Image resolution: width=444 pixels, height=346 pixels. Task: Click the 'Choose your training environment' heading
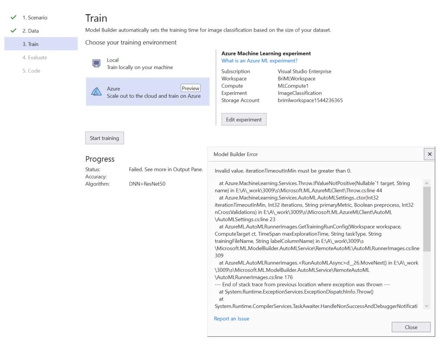(x=131, y=42)
